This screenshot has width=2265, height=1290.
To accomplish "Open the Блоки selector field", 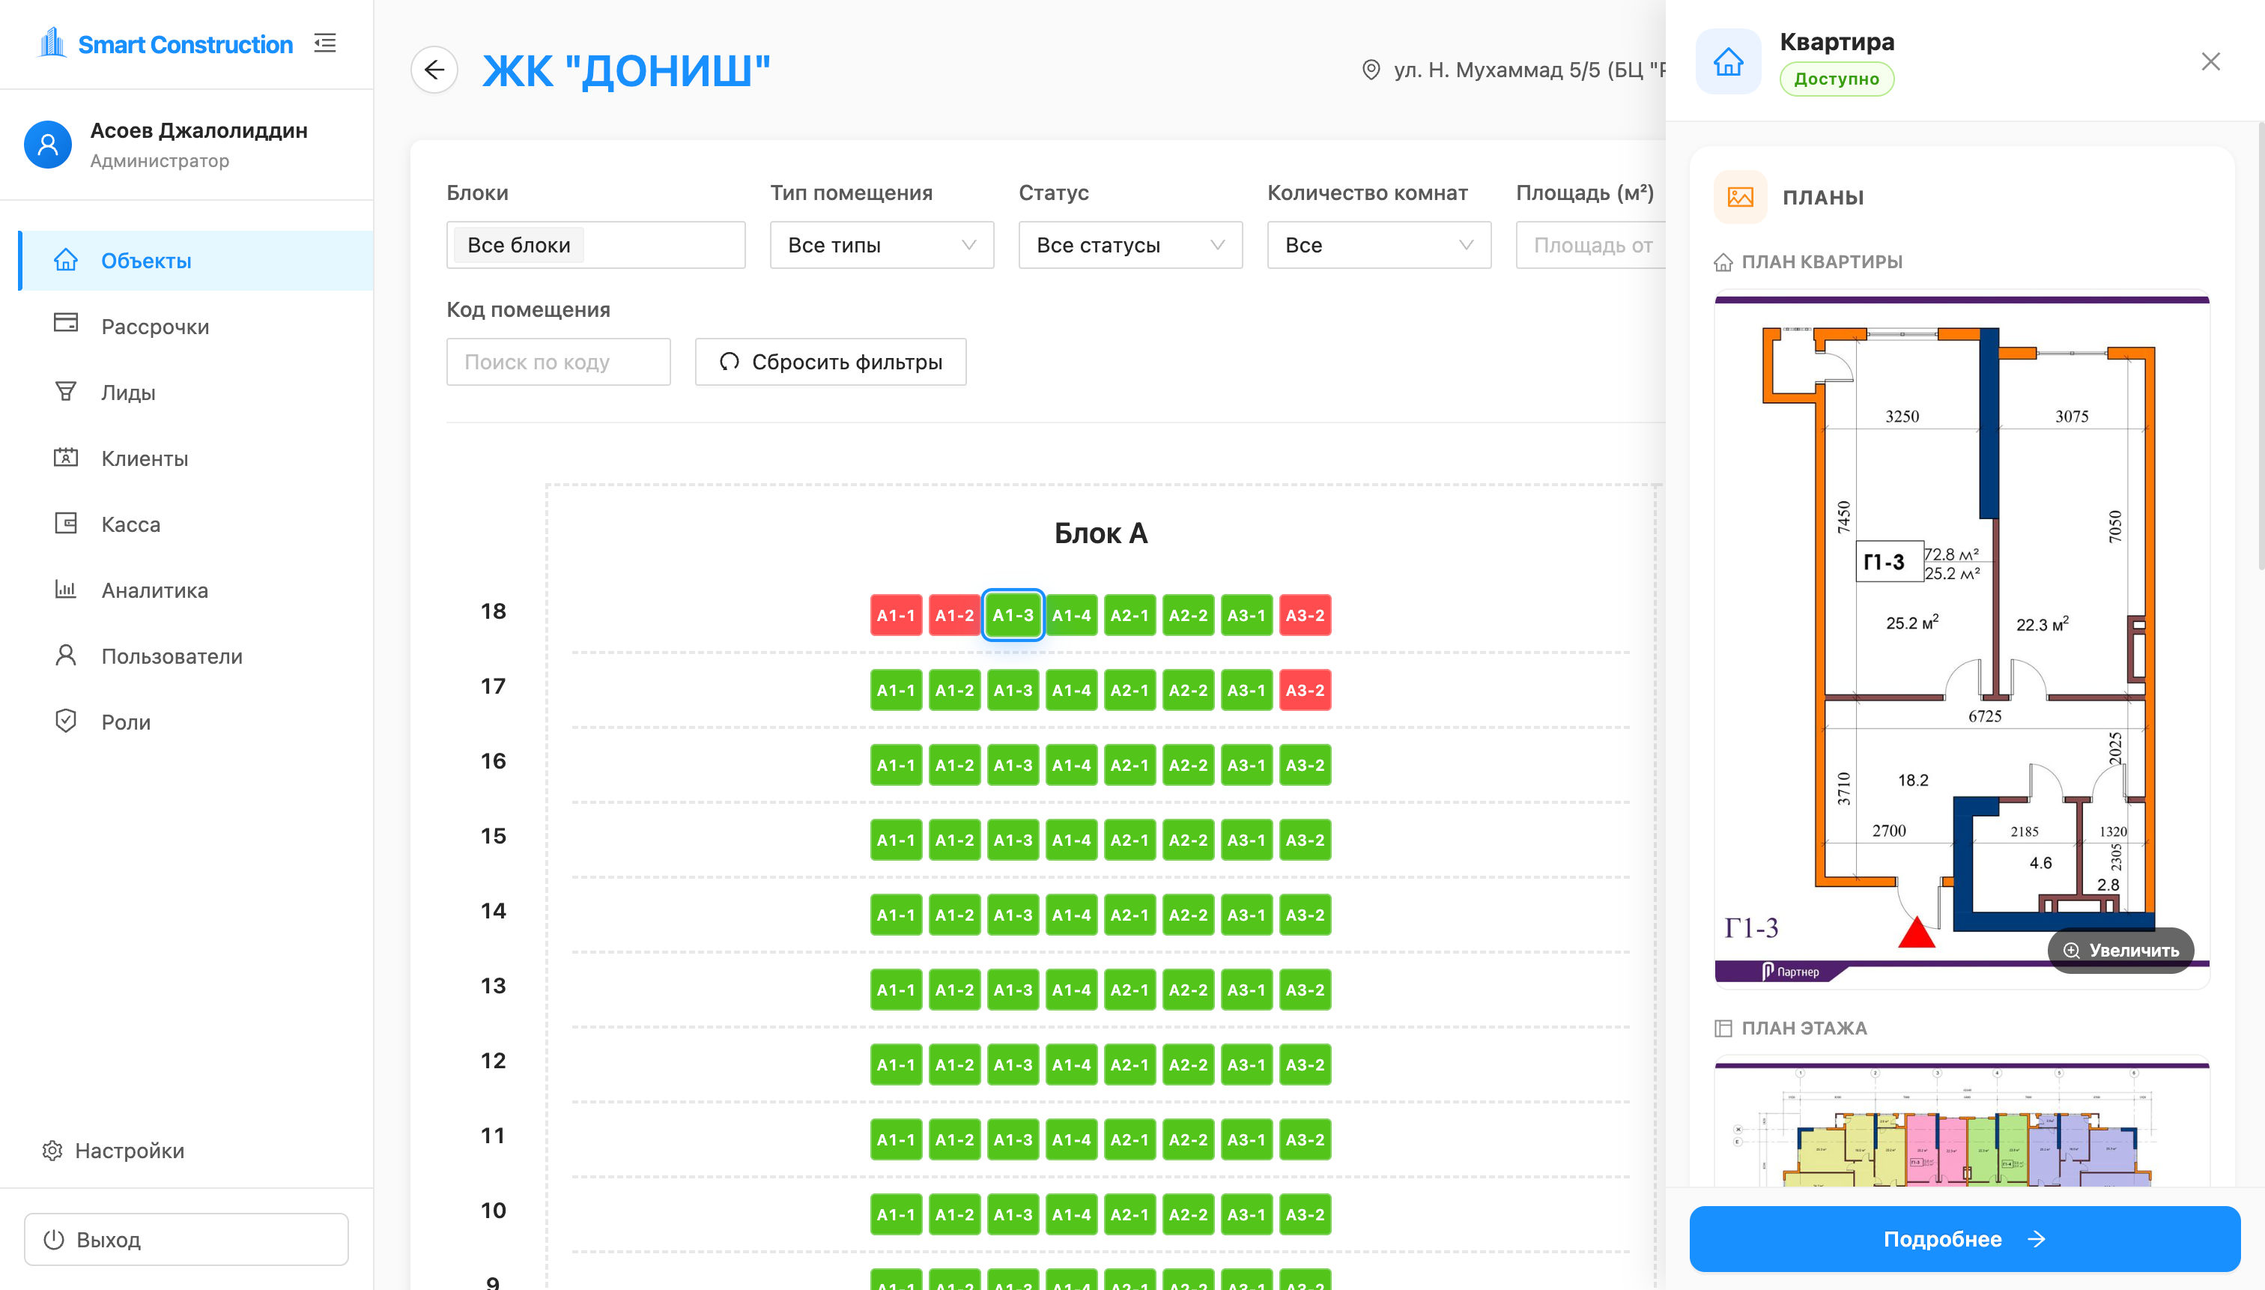I will point(595,244).
